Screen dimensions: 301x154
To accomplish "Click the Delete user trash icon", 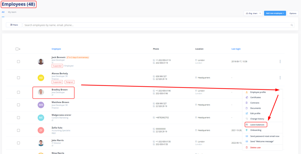I will [247, 148].
